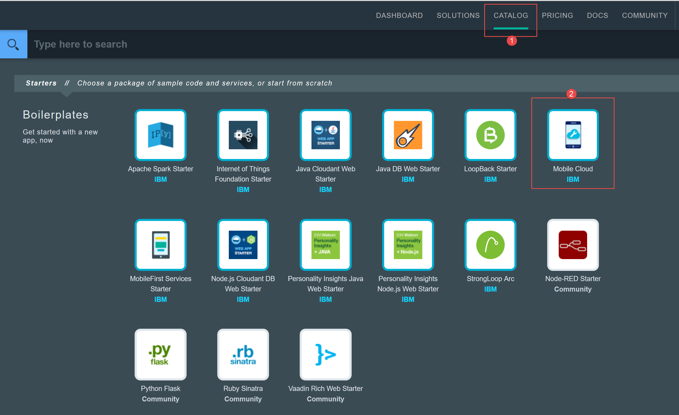Screen dimensions: 679x415
Task: Click IBM under Apache Spark Starter
Action: click(160, 179)
